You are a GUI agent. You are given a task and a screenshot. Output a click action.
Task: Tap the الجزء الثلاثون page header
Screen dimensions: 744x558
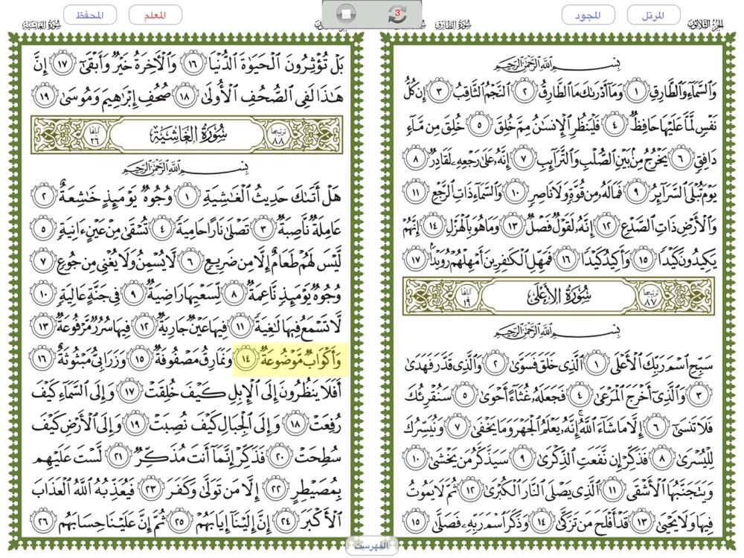tap(705, 25)
